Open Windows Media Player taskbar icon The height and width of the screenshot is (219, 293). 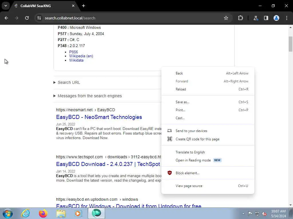(78, 213)
